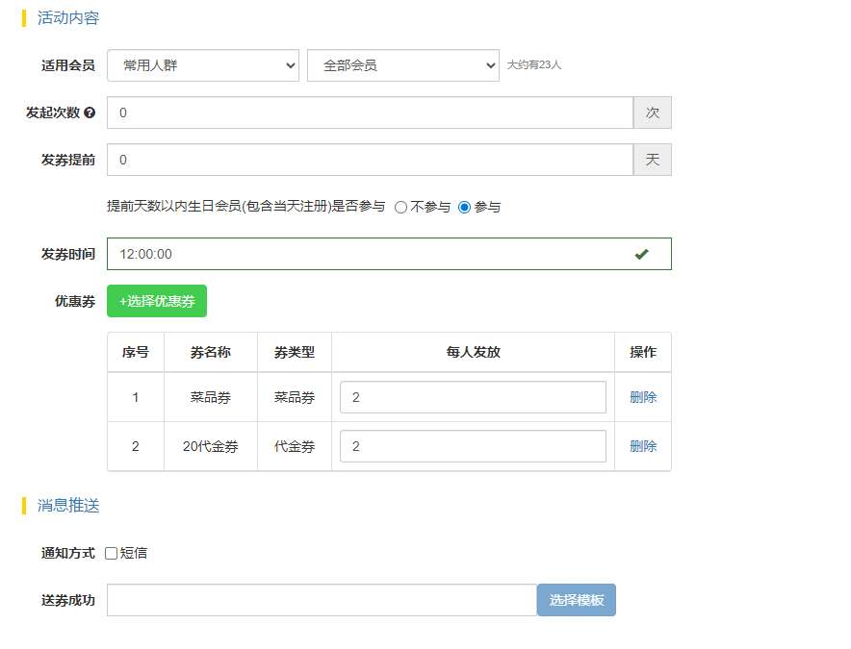Delete the 菜品券 coupon row
Viewport: 851px width, 649px height.
point(643,397)
